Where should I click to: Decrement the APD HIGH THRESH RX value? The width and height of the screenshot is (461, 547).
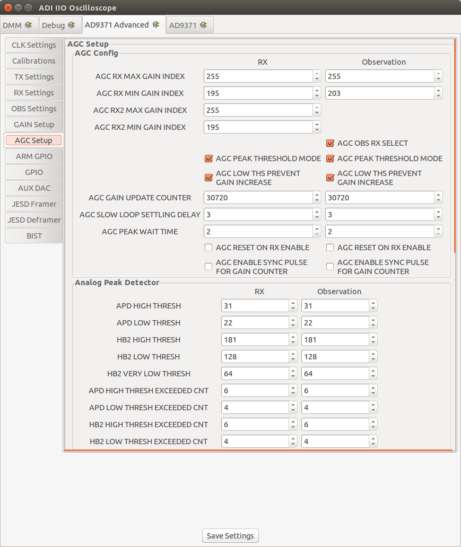(x=292, y=308)
